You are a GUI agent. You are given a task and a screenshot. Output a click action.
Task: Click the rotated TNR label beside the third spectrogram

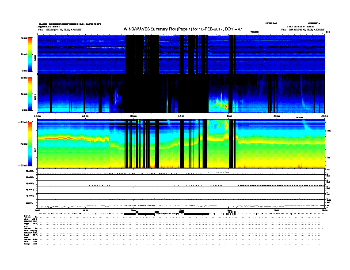point(35,150)
